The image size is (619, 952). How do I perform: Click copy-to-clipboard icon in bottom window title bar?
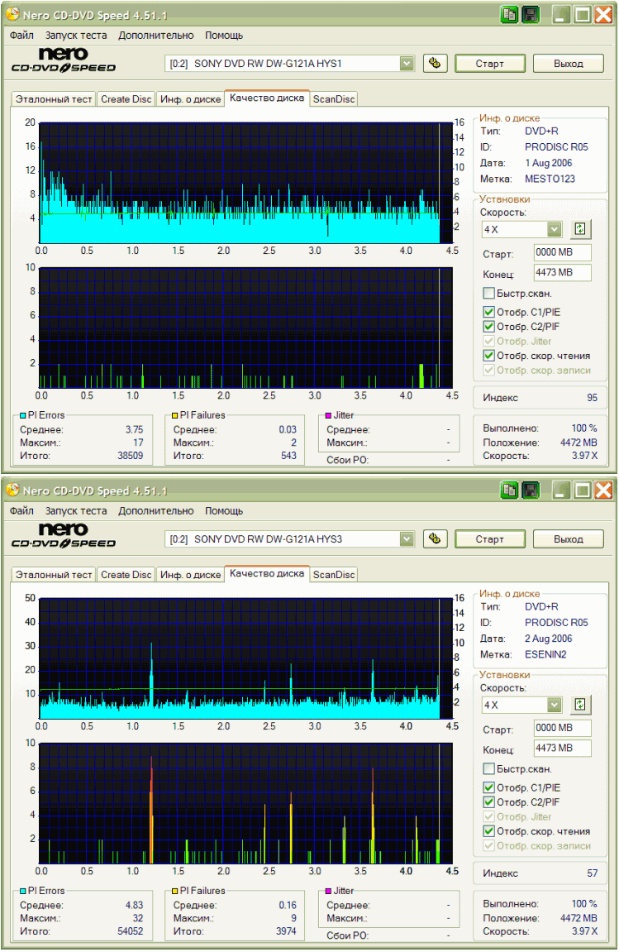(x=510, y=490)
